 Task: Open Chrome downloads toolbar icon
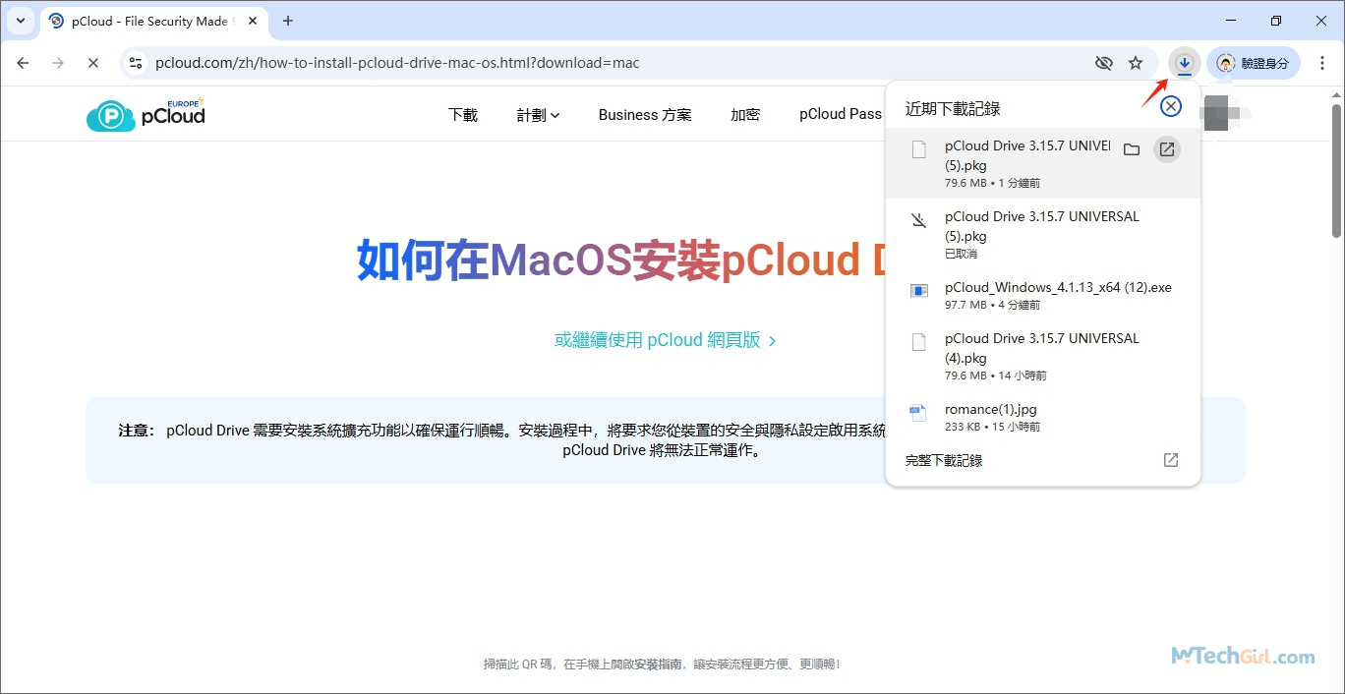(x=1185, y=63)
